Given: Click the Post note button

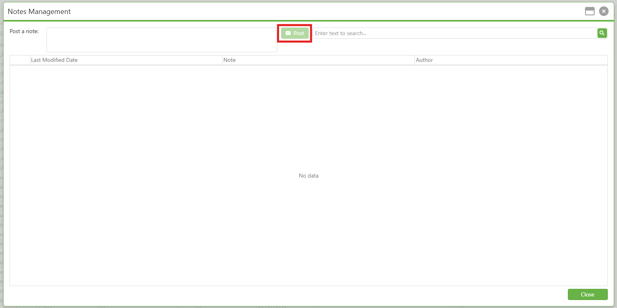Looking at the screenshot, I should pyautogui.click(x=295, y=33).
